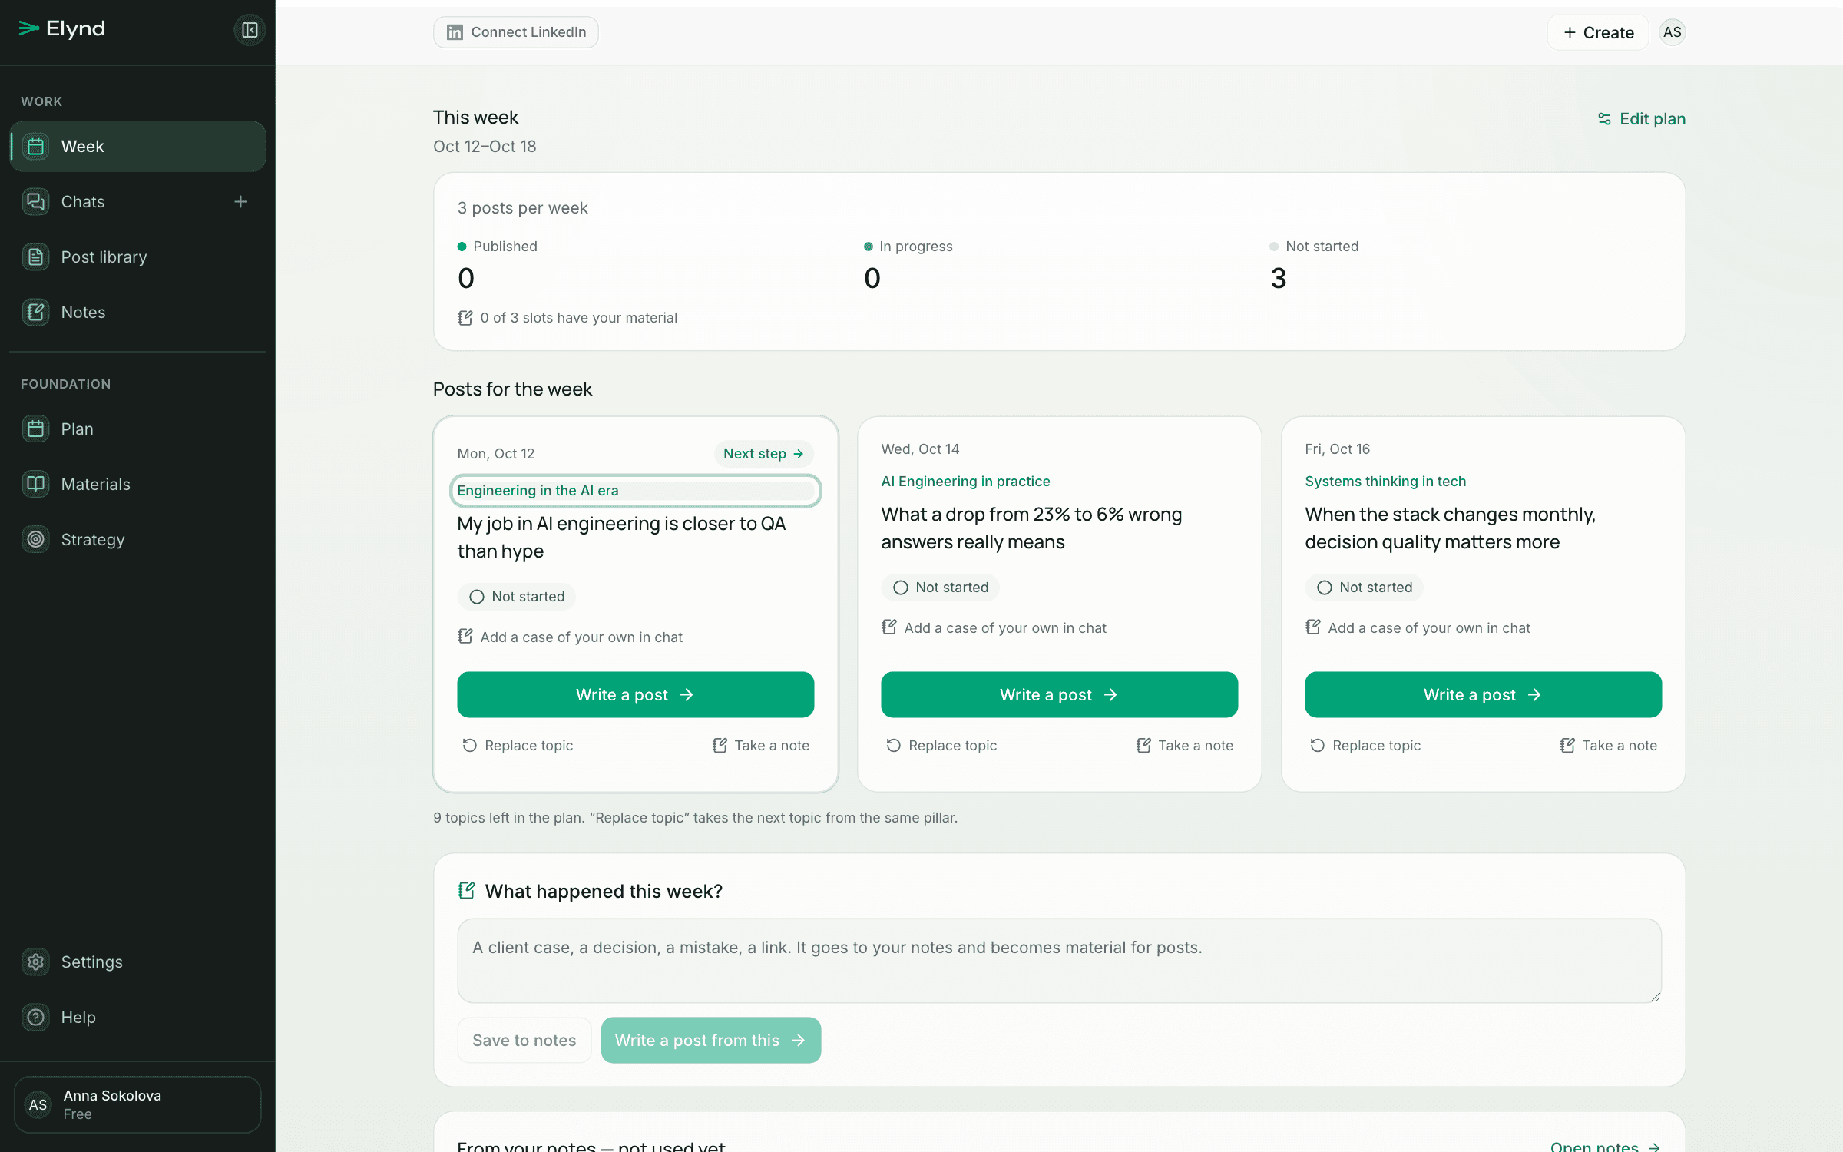The width and height of the screenshot is (1843, 1152).
Task: Open the Plan calendar icon entry
Action: (138, 429)
